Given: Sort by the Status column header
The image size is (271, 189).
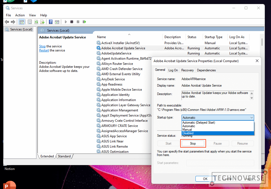Looking at the screenshot, I should tap(194, 37).
